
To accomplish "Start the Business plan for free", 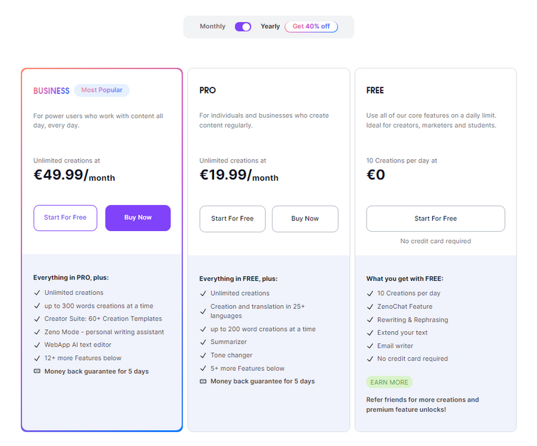I will (65, 218).
